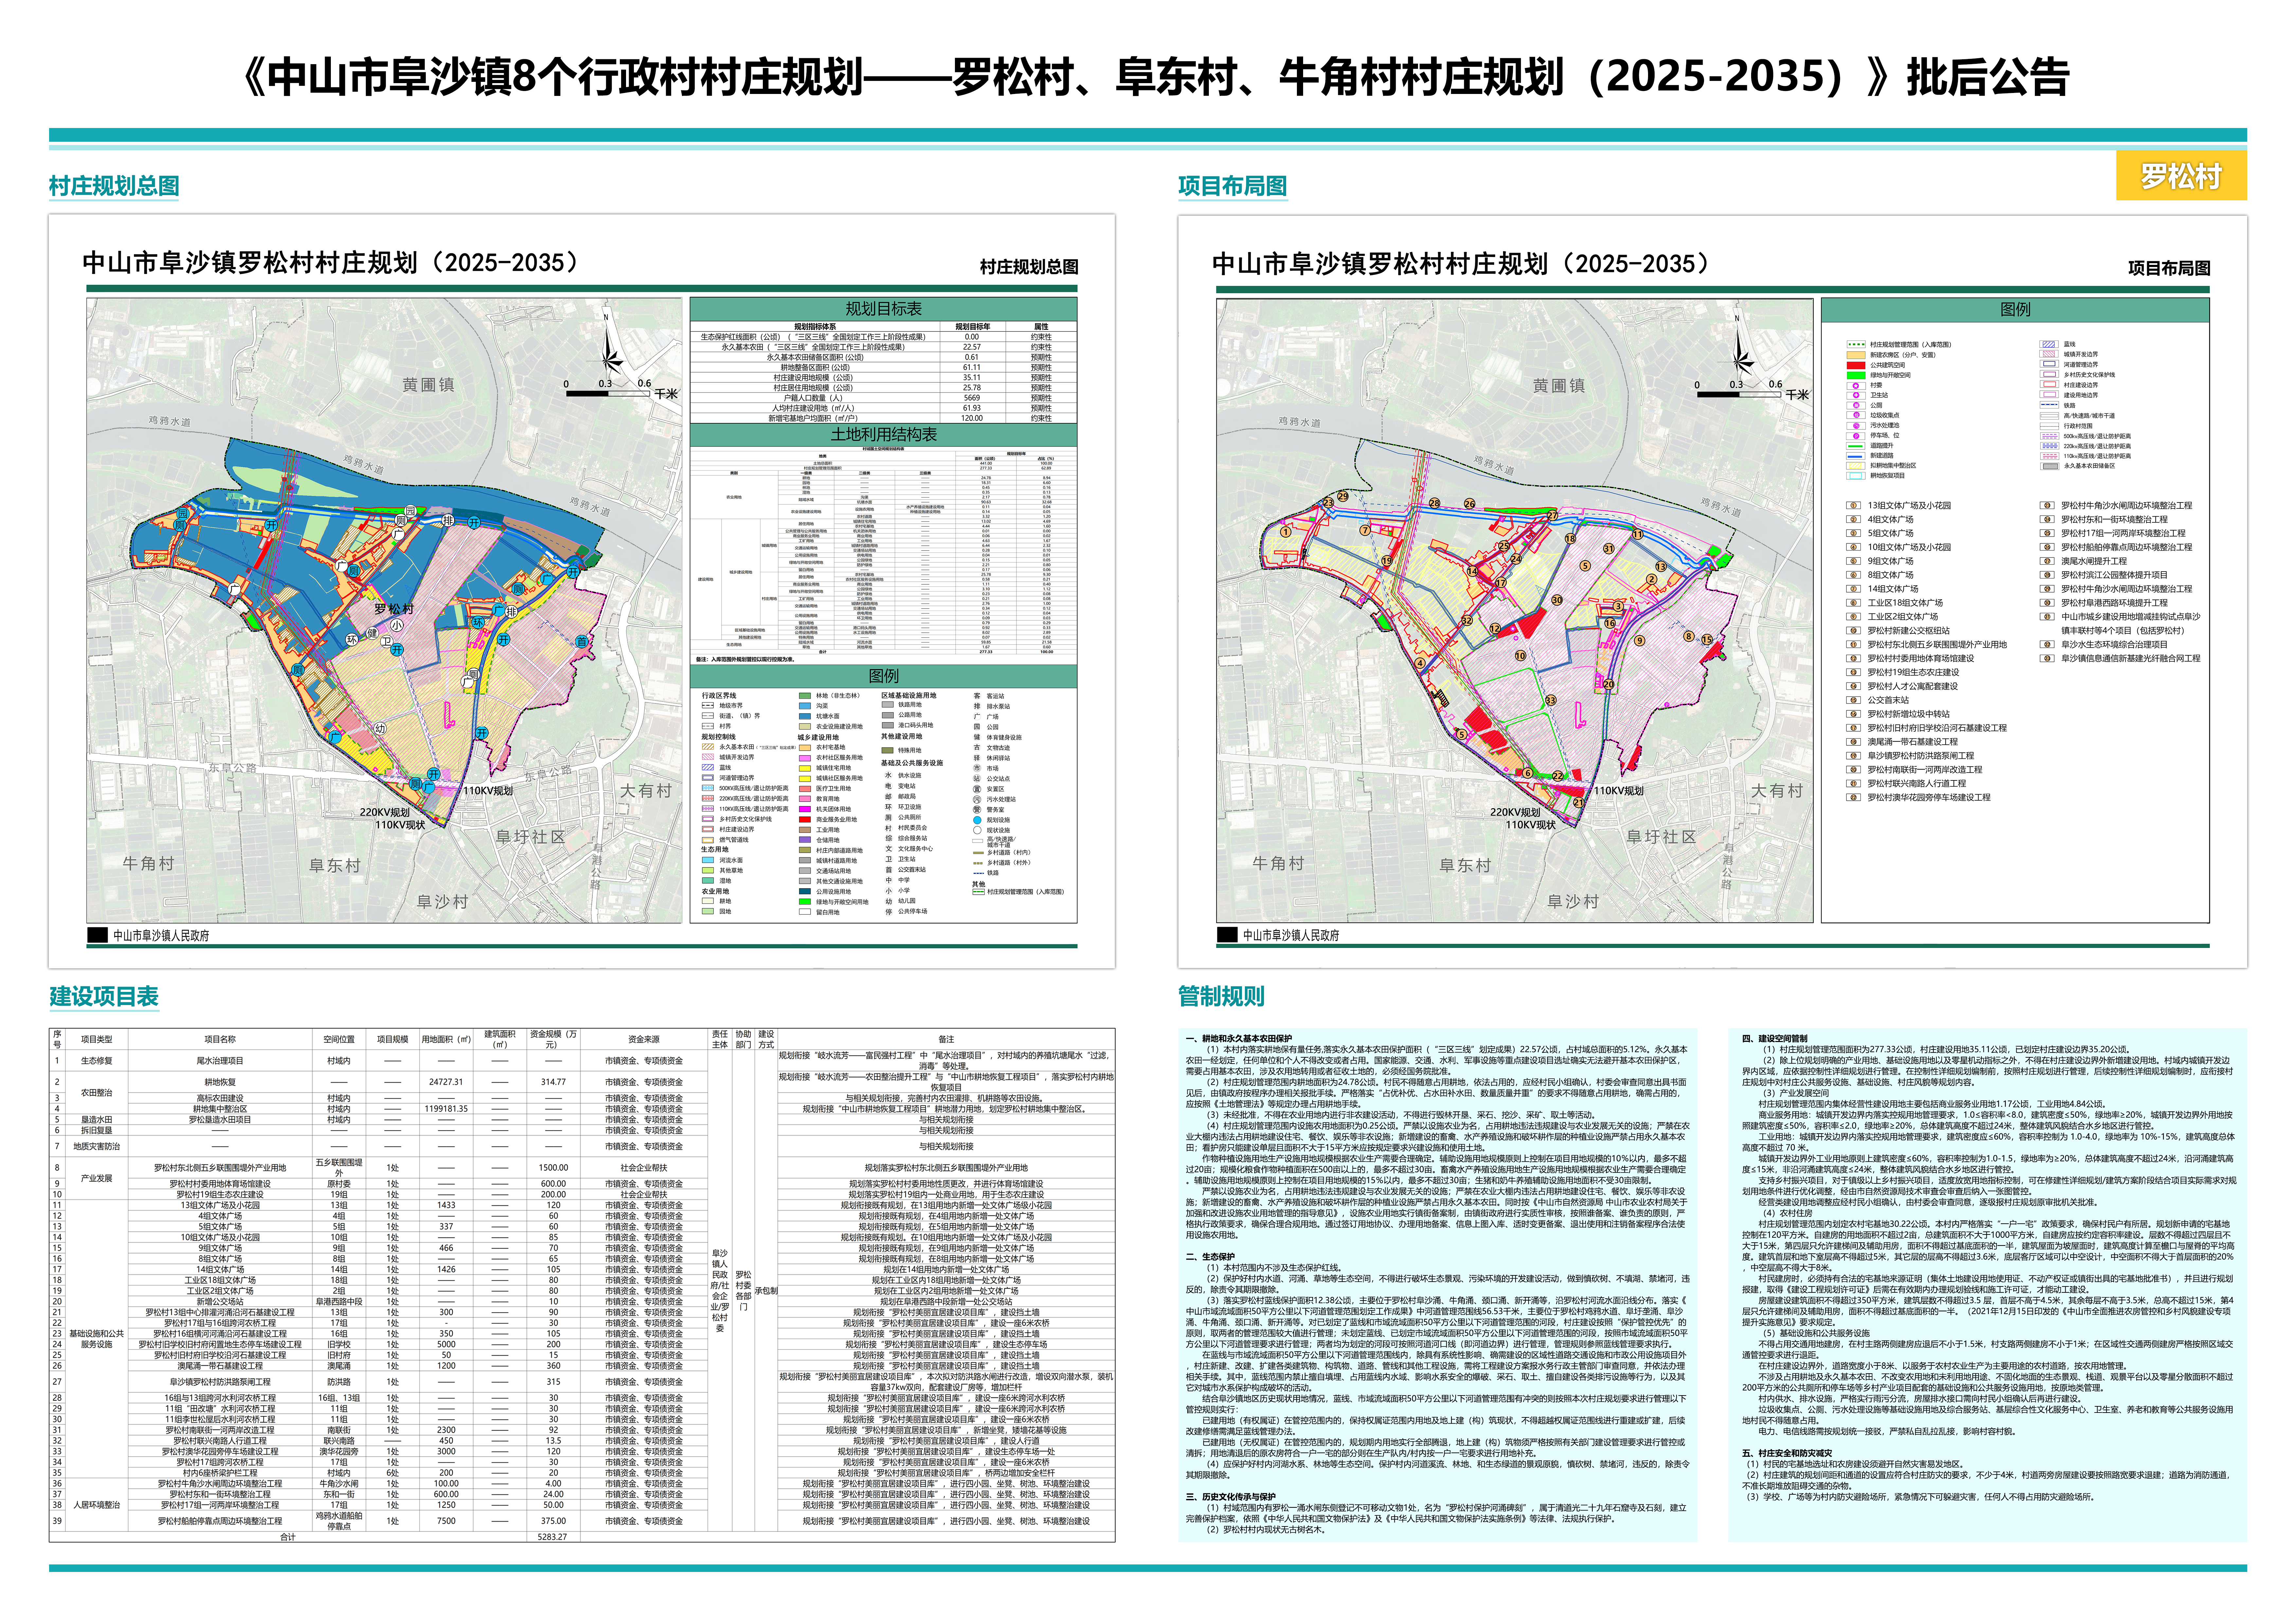Click the 新建农房区 legend swatch
The image size is (2296, 1624).
click(x=1856, y=355)
